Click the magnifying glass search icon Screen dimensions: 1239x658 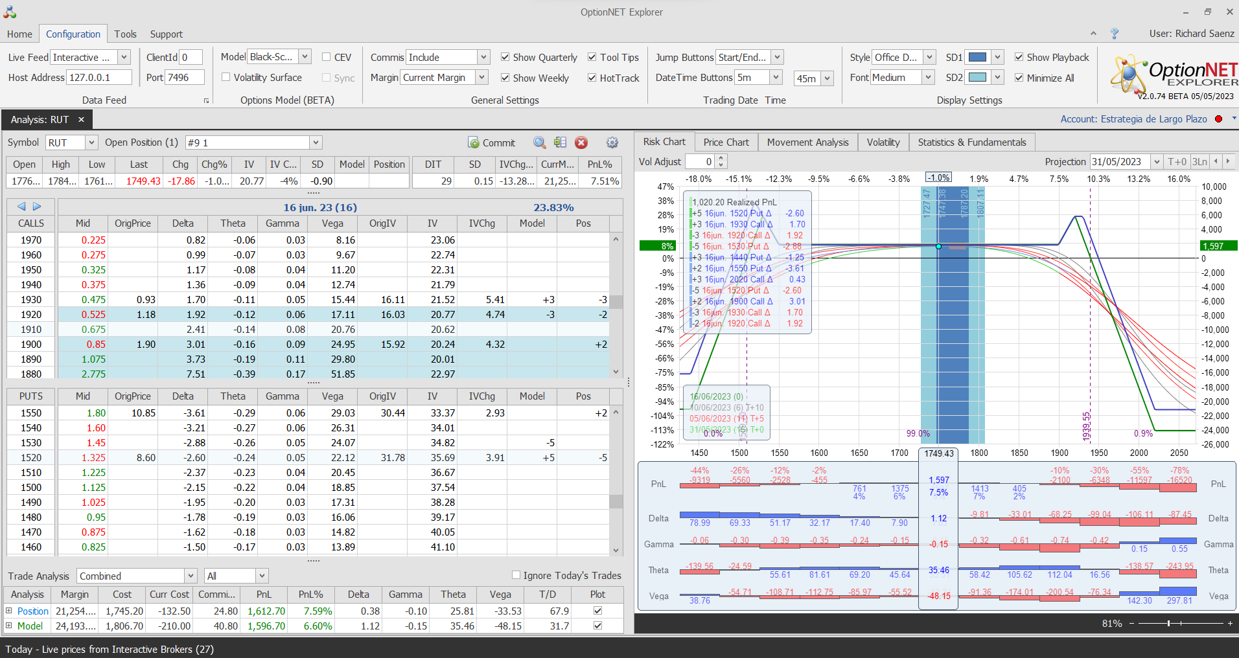[x=539, y=142]
